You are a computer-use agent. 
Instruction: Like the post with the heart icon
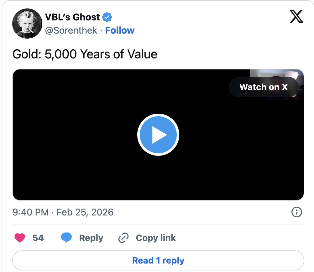click(20, 238)
